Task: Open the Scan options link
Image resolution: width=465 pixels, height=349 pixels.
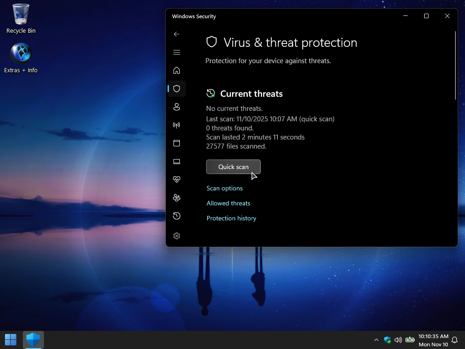Action: 224,188
